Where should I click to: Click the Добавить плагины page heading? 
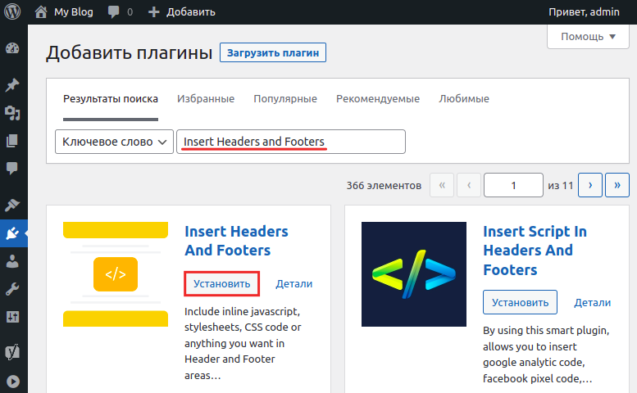[x=130, y=52]
